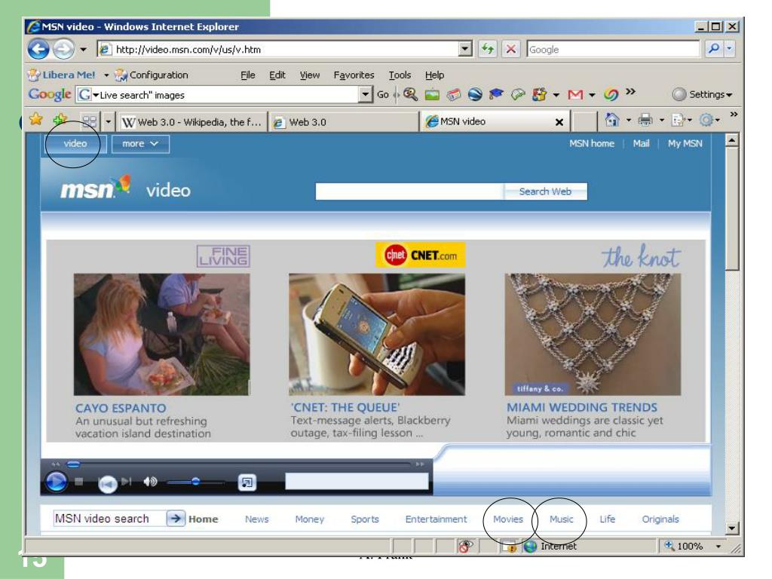
Task: Click the Google search box at top right
Action: click(x=613, y=49)
